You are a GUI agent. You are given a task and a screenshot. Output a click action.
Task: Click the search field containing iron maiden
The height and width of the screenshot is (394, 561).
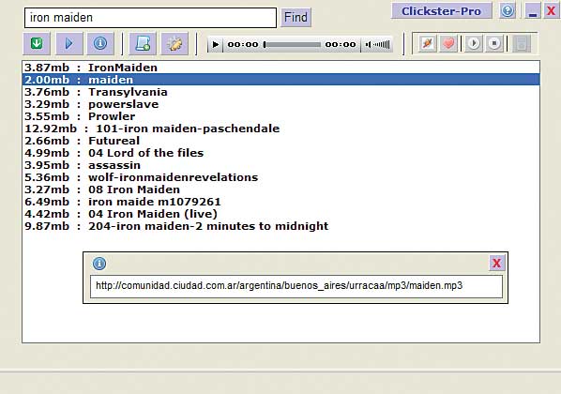click(x=151, y=18)
